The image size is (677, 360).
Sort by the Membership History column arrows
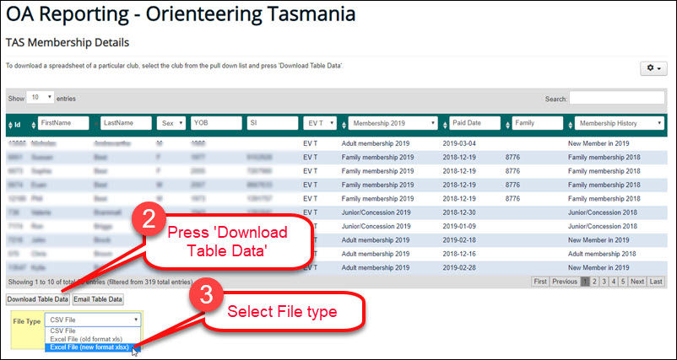coord(571,125)
